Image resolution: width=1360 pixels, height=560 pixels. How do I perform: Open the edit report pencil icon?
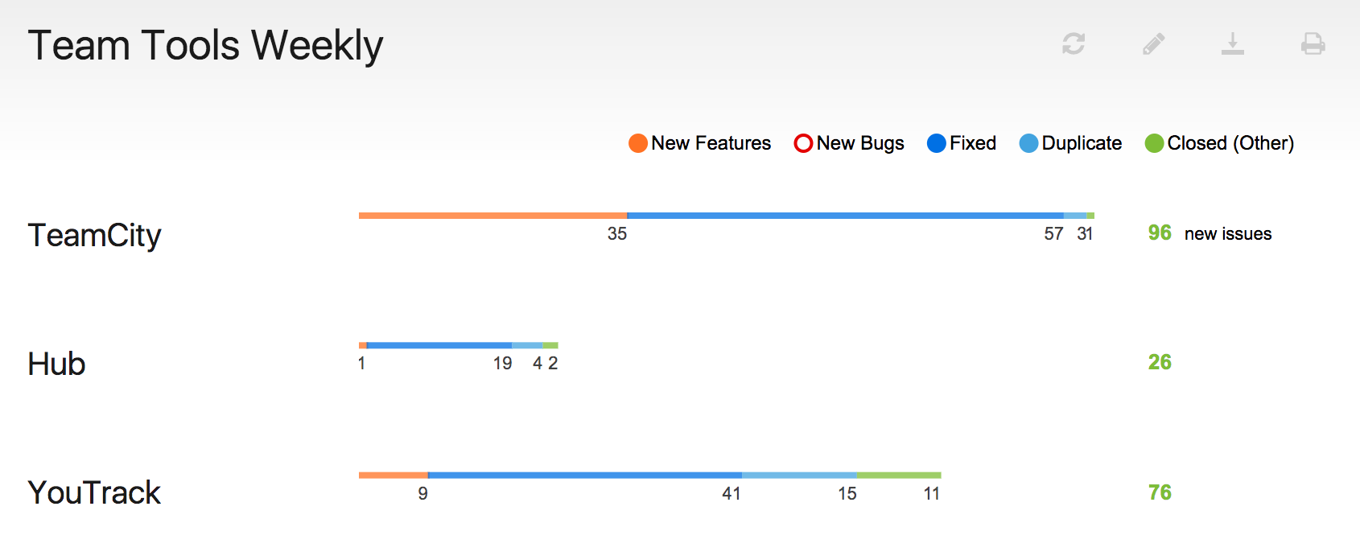pyautogui.click(x=1153, y=43)
